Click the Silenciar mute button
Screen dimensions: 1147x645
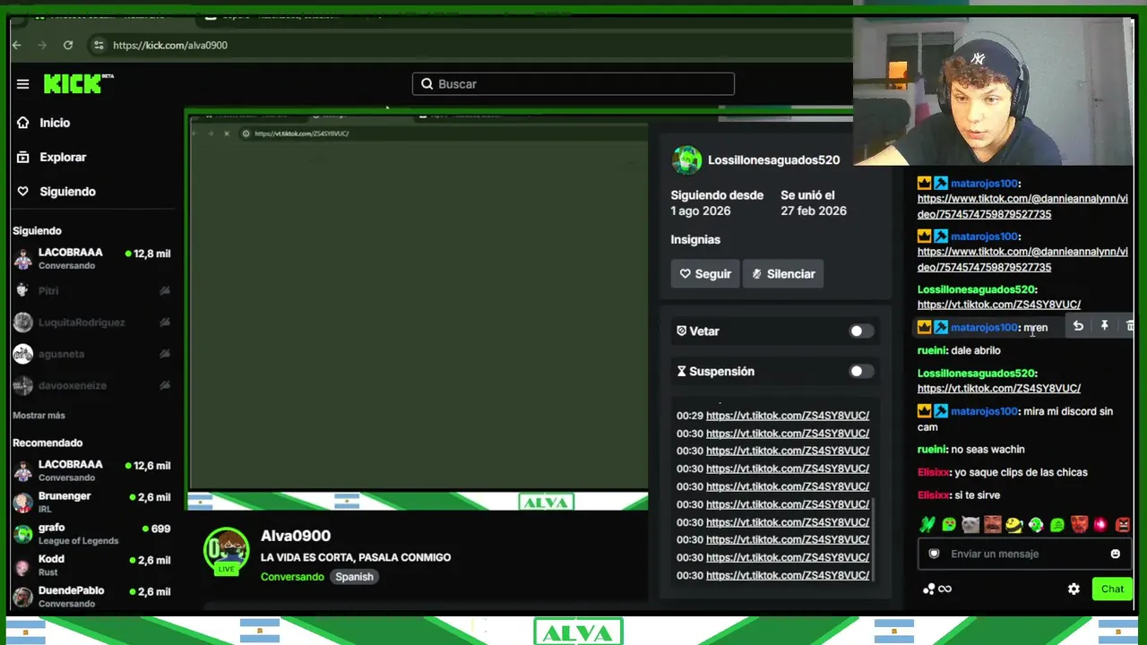pos(783,274)
